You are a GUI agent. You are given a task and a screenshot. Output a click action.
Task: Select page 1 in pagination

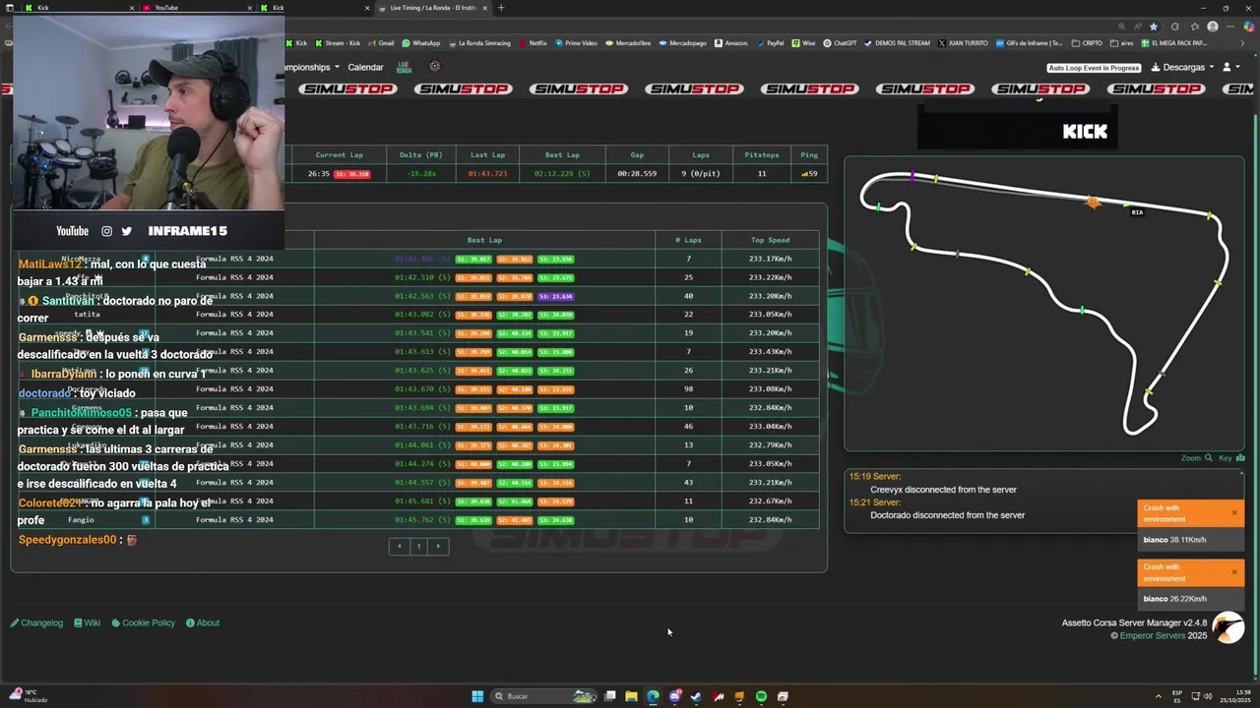coord(418,546)
